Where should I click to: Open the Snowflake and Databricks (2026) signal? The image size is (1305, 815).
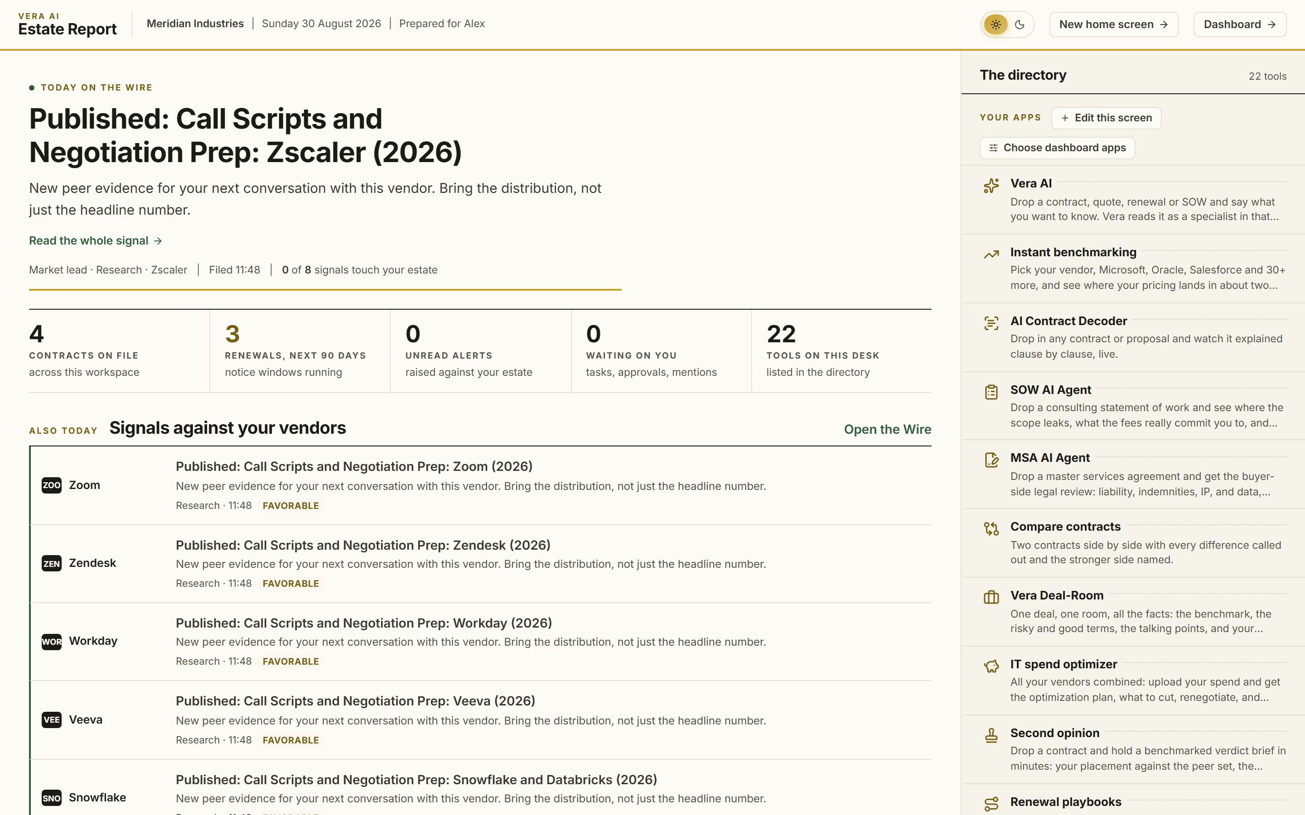click(x=416, y=779)
